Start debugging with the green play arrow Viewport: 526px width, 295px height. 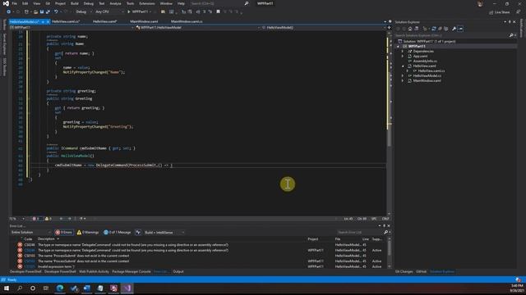[129, 11]
